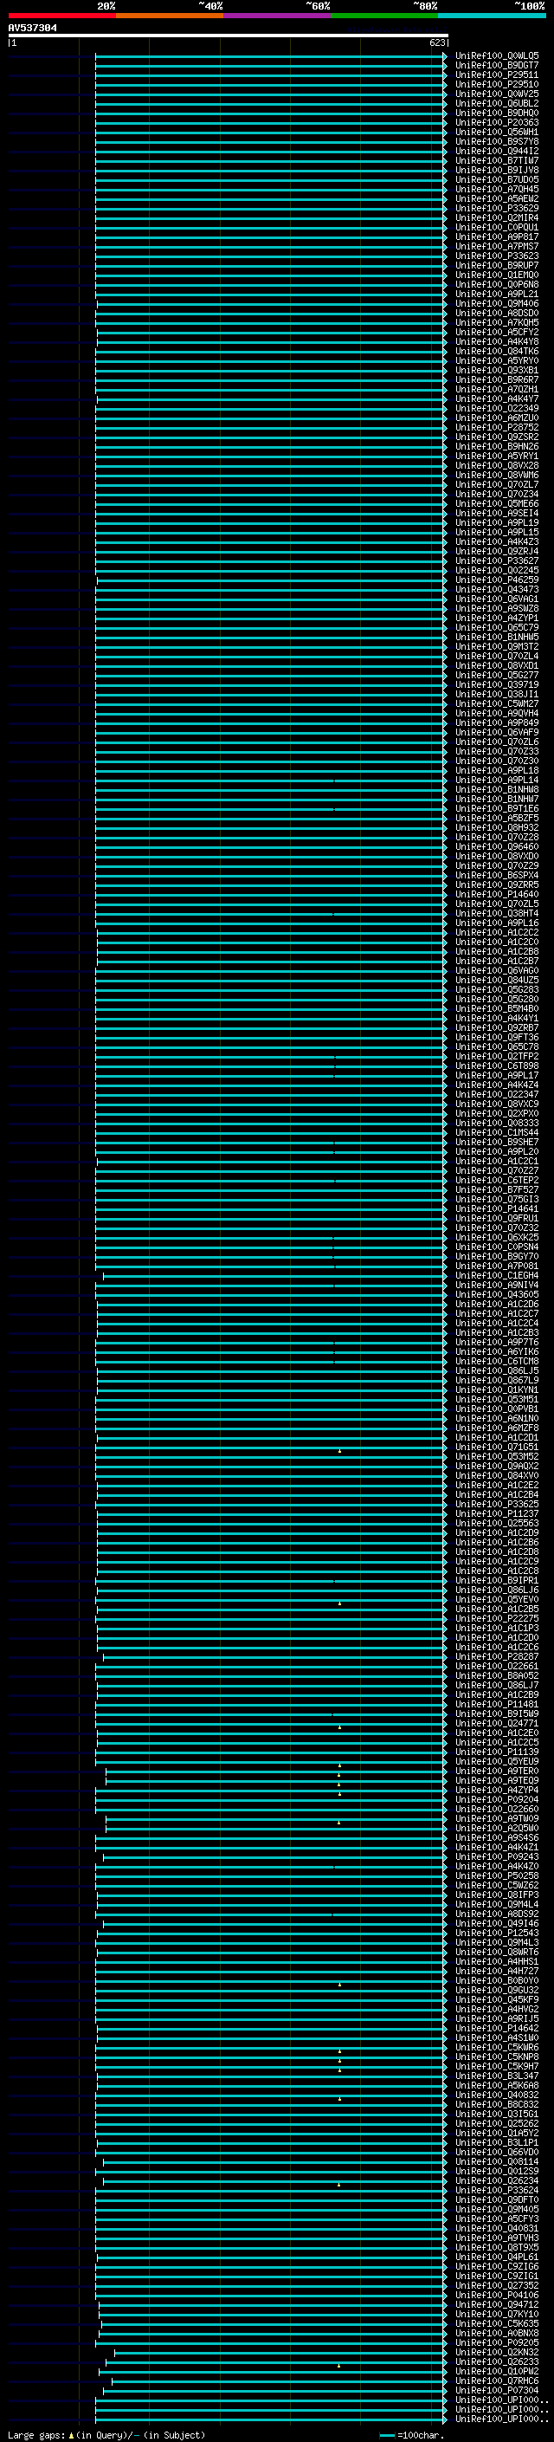
Task: Click UniRef100_Q0WV25 entry
Action: (497, 94)
